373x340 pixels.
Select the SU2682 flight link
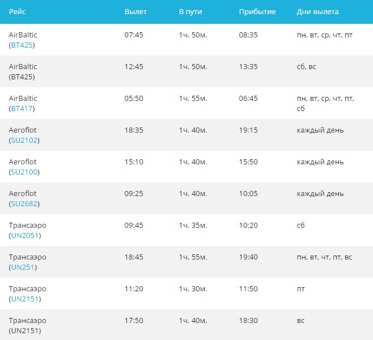(25, 204)
